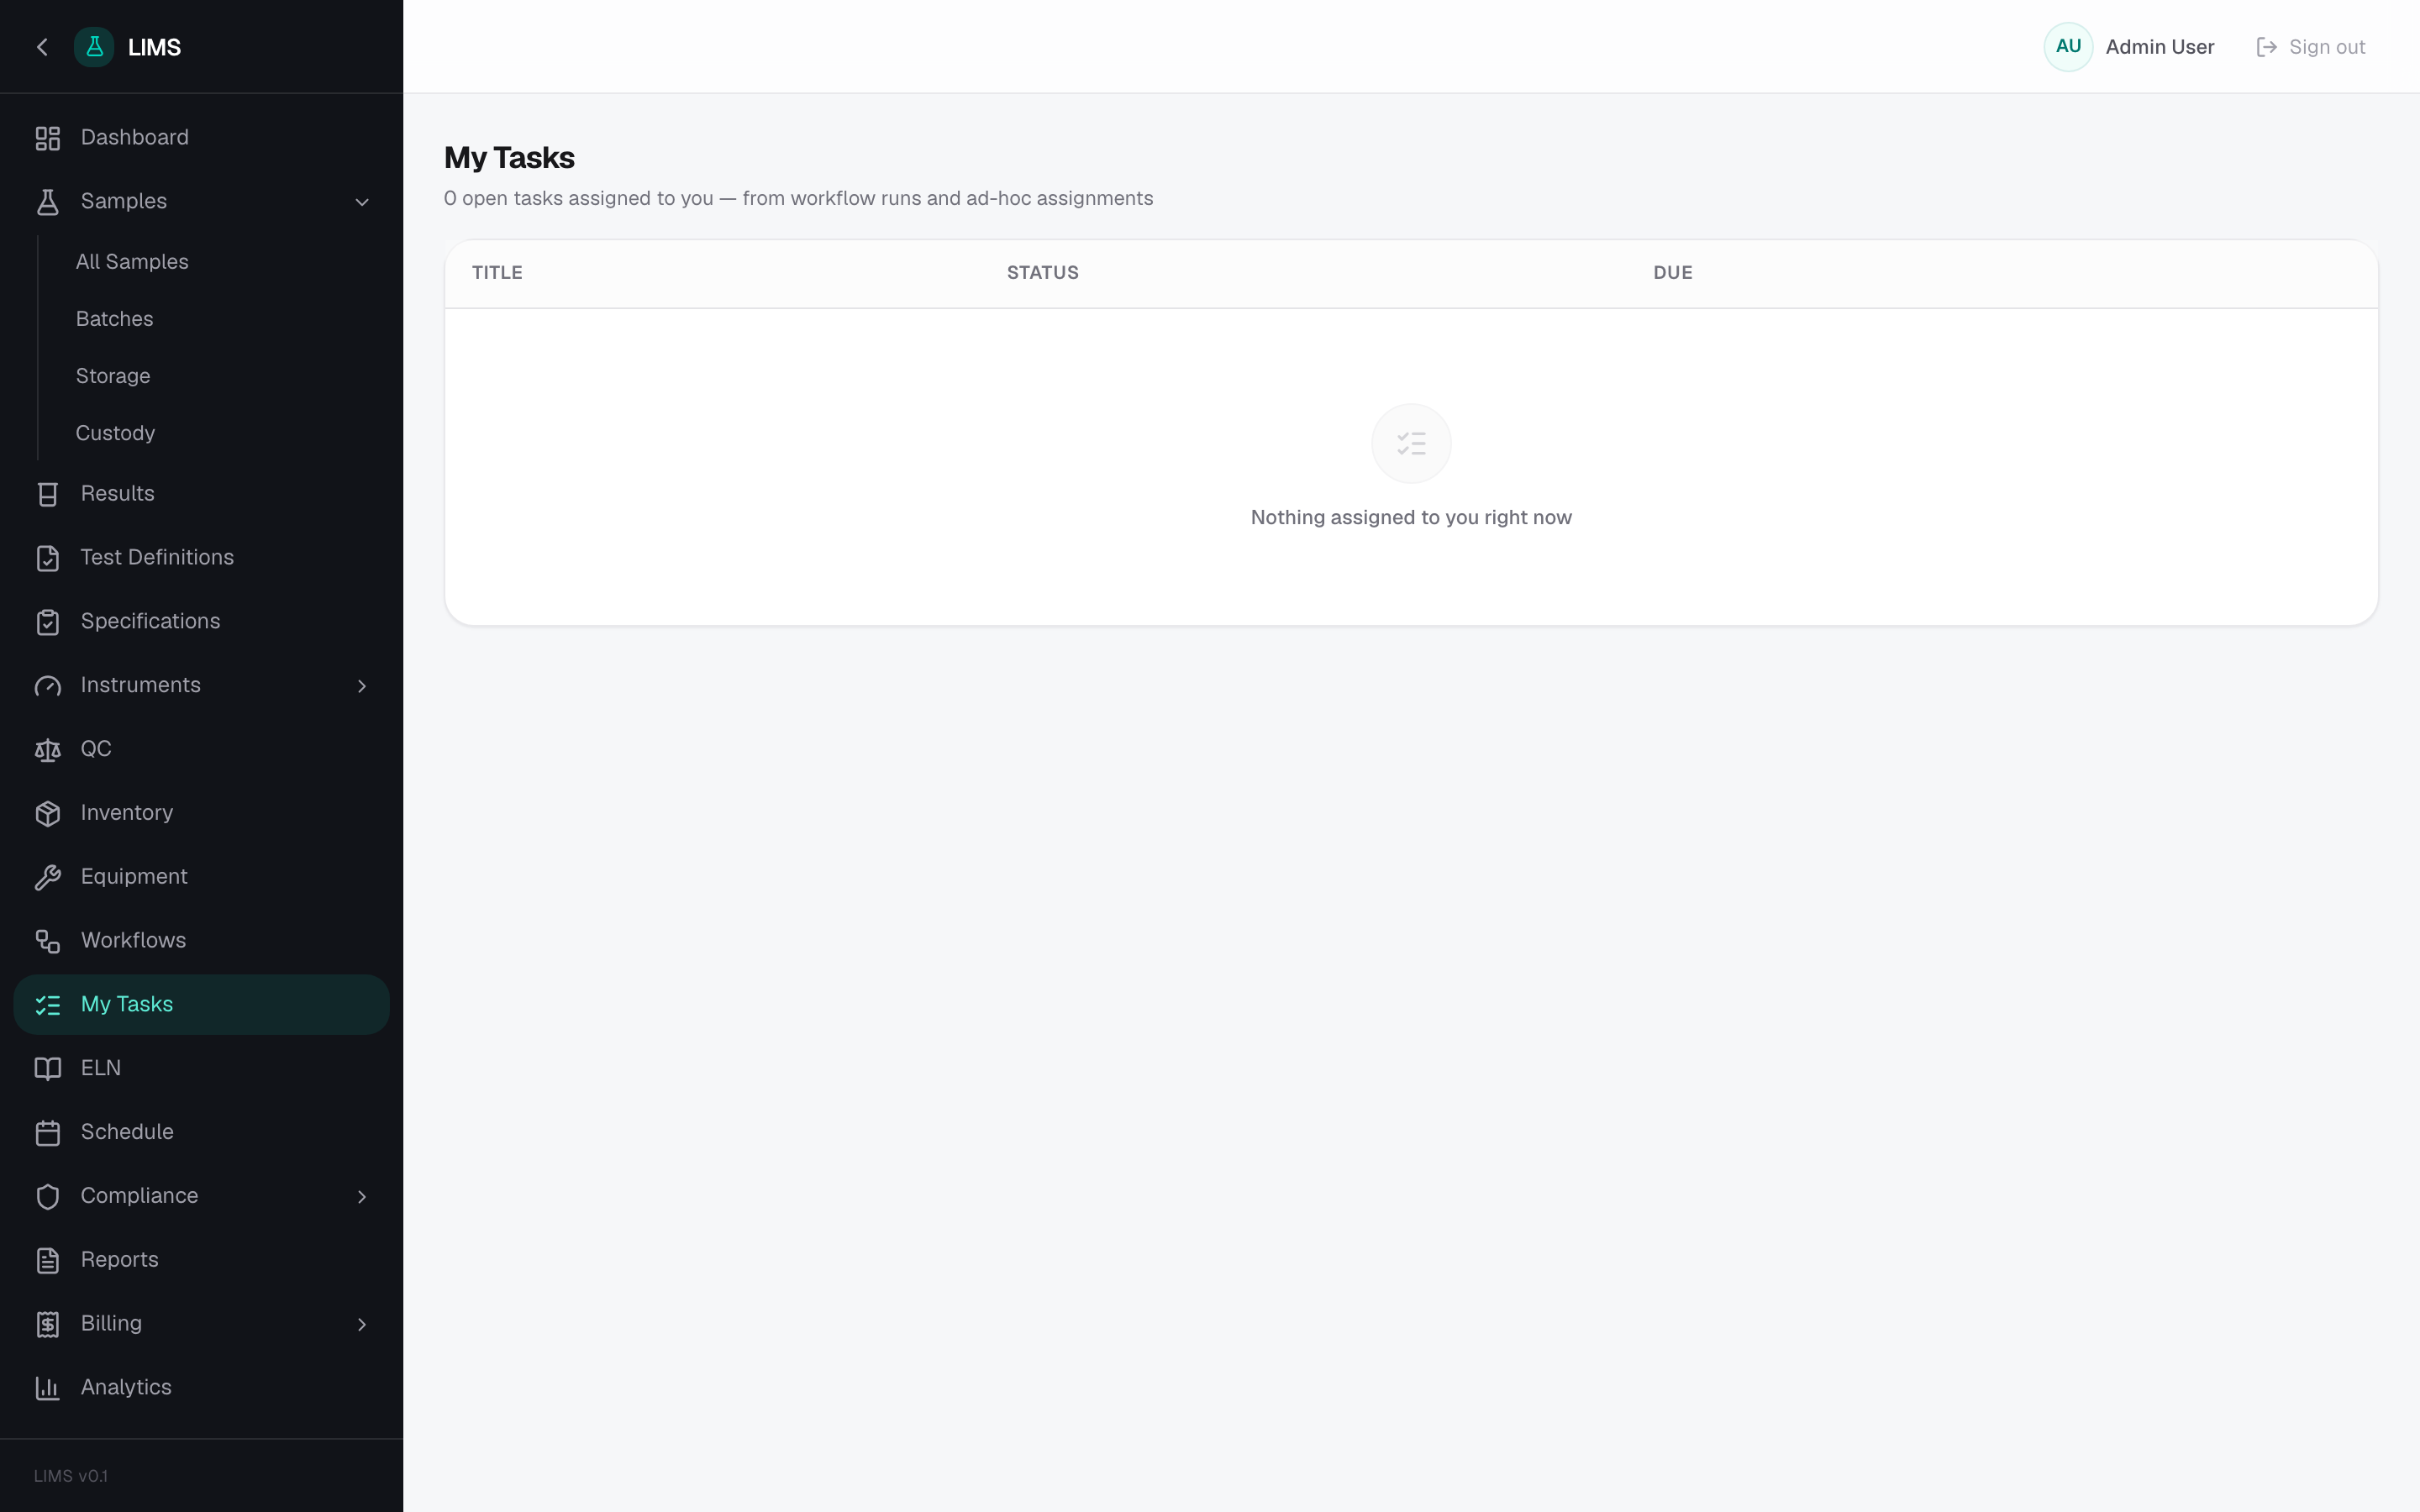Click the Samples menu label
The image size is (2420, 1512).
click(x=124, y=202)
